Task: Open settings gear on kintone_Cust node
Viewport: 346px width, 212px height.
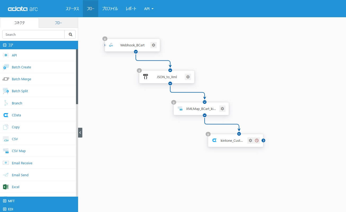Action: click(x=250, y=140)
